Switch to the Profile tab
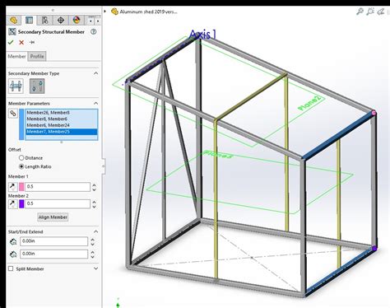Image resolution: width=390 pixels, height=308 pixels. 37,56
